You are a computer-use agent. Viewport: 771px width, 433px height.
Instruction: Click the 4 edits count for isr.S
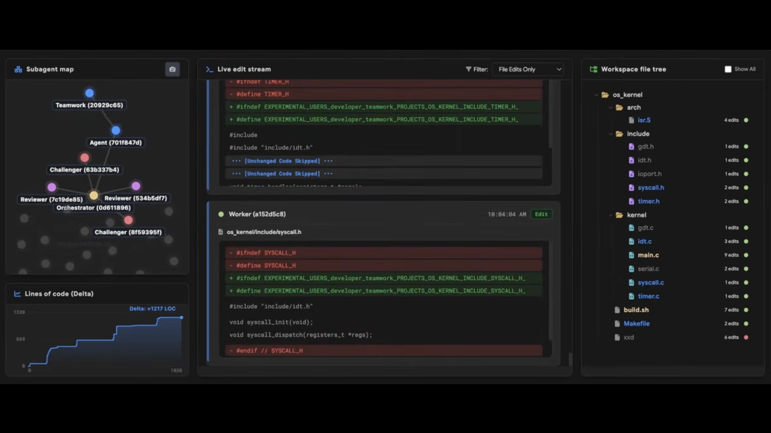[731, 120]
